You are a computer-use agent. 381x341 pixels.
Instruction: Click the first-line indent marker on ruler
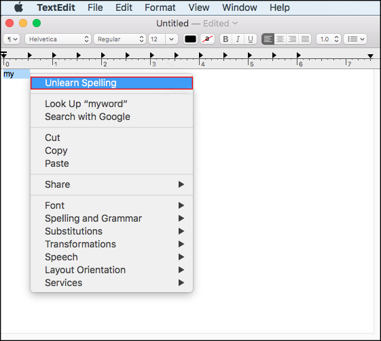3,53
